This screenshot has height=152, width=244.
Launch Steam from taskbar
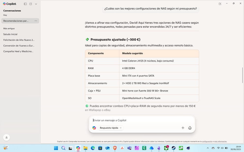click(x=174, y=148)
